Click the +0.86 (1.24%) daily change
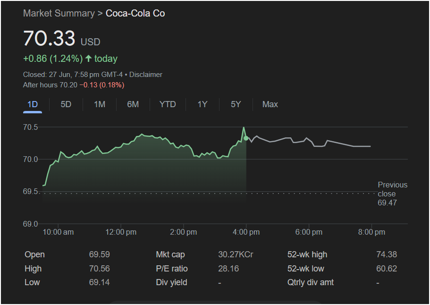Screen dimensions: 430x305 (53, 59)
